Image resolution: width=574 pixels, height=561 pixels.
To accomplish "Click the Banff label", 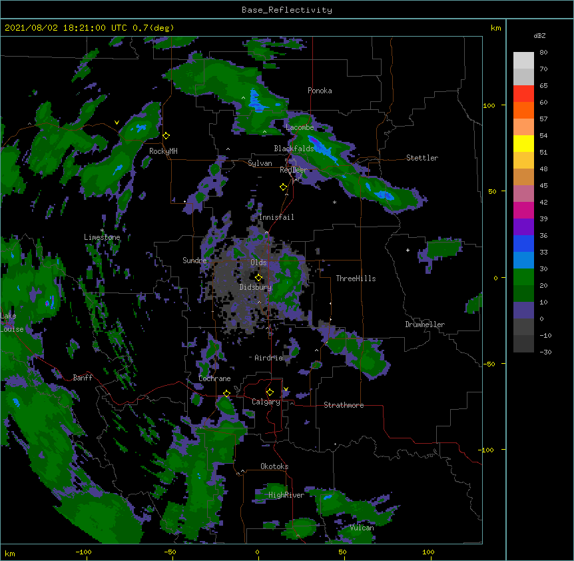I will click(83, 378).
